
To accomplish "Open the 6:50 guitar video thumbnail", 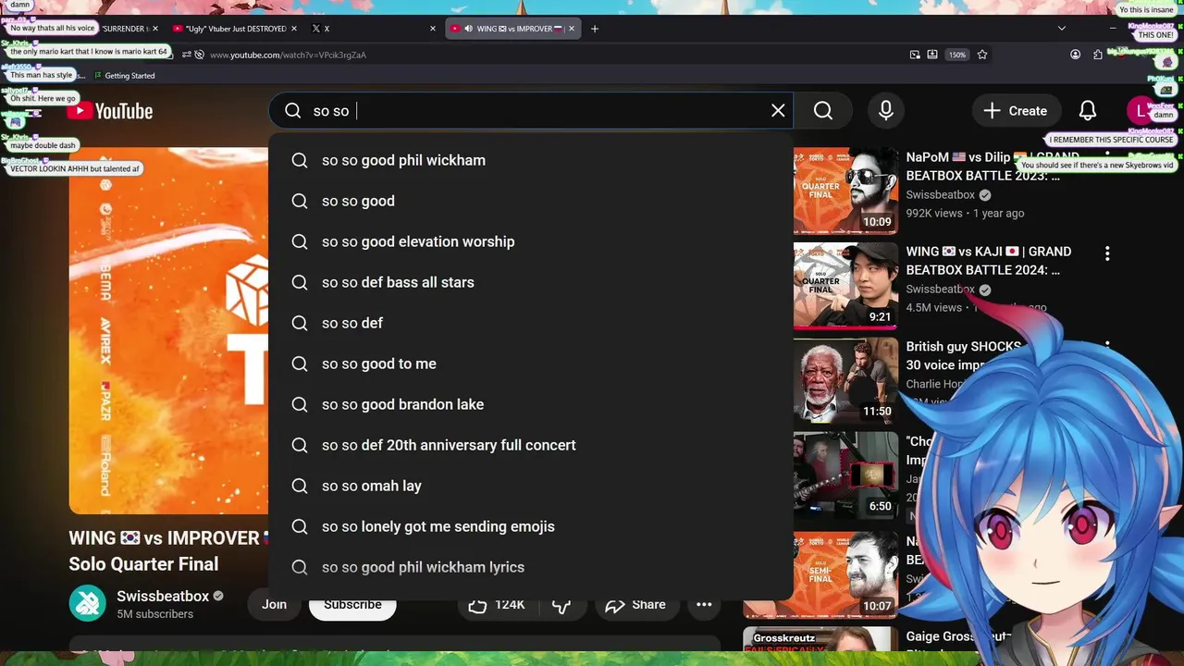I will point(845,475).
